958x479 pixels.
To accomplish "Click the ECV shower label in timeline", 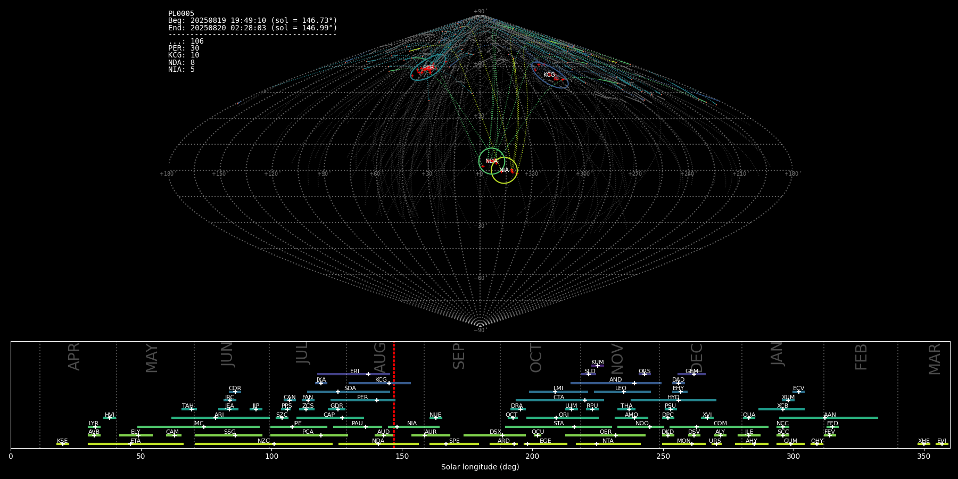I will pyautogui.click(x=798, y=389).
